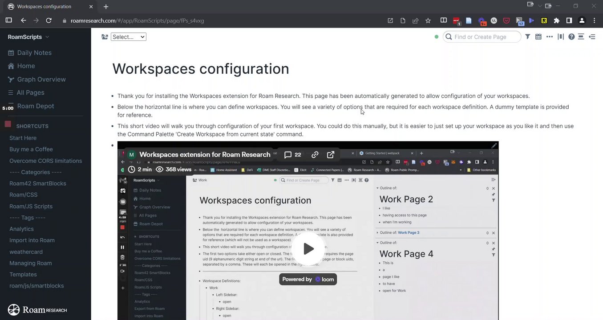Screen dimensions: 603x320
Task: Click the '---- Categories ----' shortcut entry
Action: (x=36, y=172)
